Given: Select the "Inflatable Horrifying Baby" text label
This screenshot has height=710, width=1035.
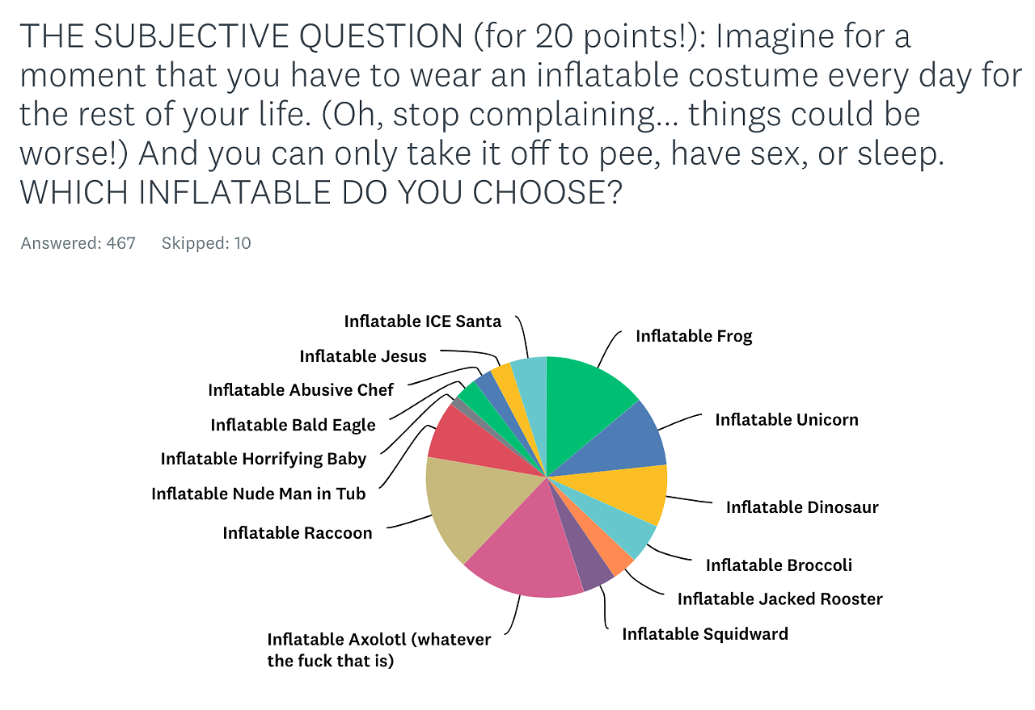Looking at the screenshot, I should [x=263, y=460].
